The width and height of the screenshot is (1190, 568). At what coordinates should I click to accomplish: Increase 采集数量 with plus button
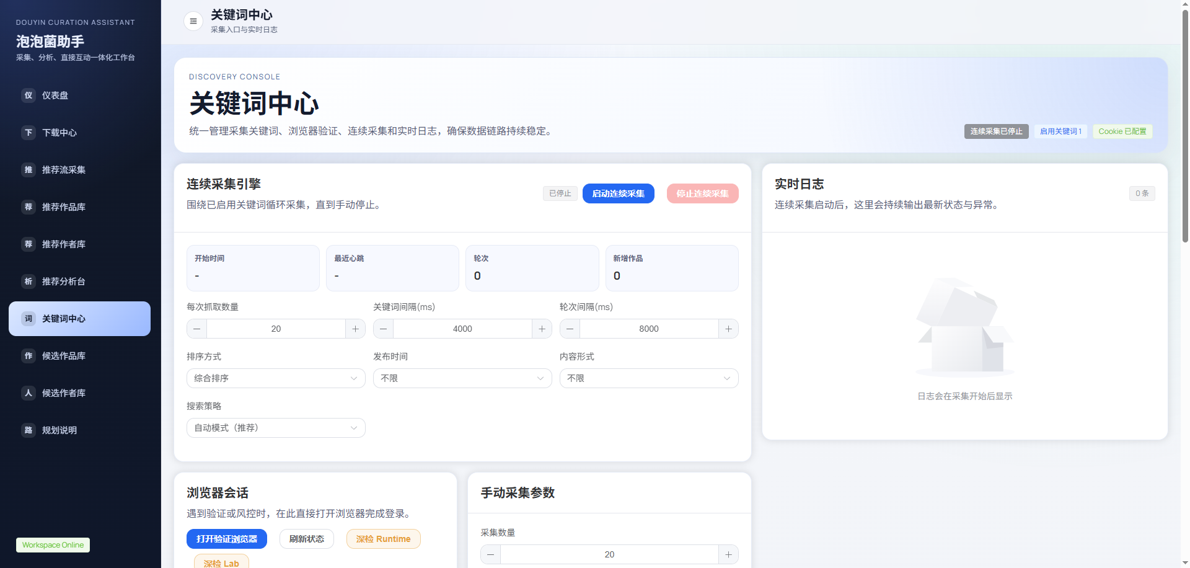[x=728, y=554]
